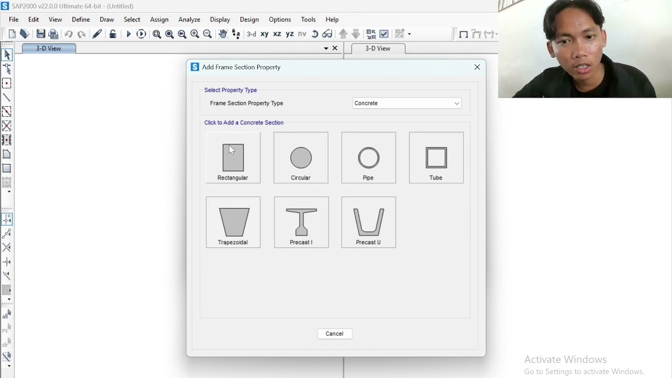Expand the draw tools overflow arrow in side toolbar

pyautogui.click(x=9, y=192)
